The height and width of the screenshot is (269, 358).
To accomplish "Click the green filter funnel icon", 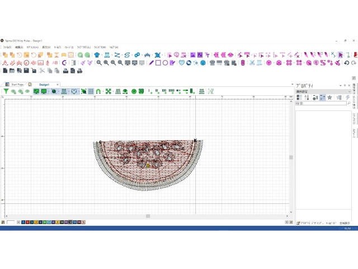I will click(x=6, y=91).
